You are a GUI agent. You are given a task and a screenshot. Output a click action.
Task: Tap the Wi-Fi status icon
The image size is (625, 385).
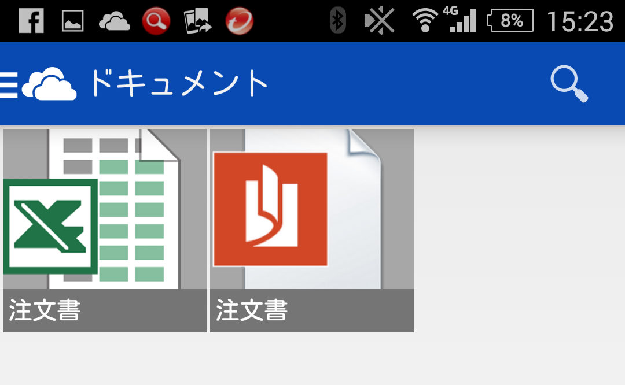coord(425,20)
